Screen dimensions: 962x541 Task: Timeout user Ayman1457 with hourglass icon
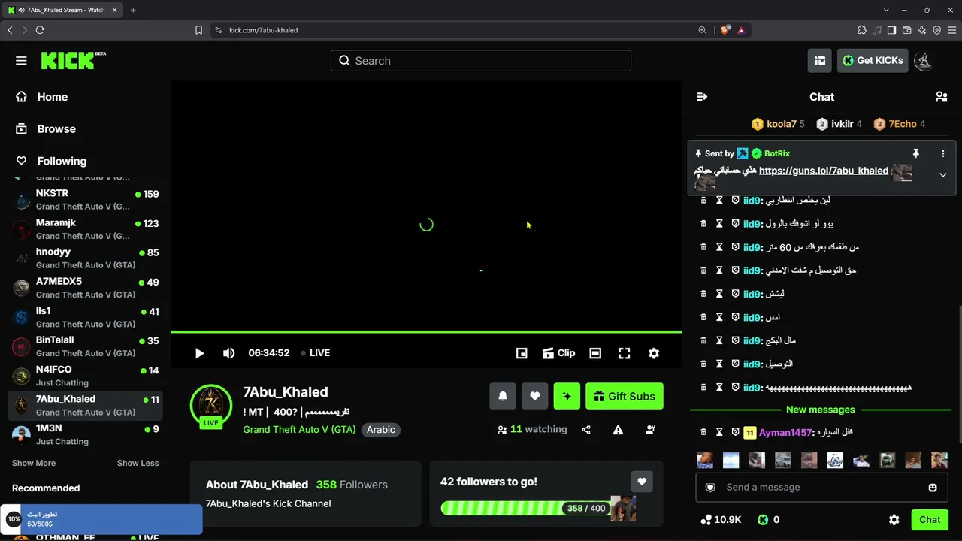[x=719, y=432]
